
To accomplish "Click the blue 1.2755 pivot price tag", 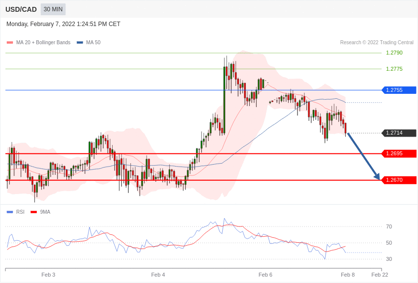I will point(399,90).
